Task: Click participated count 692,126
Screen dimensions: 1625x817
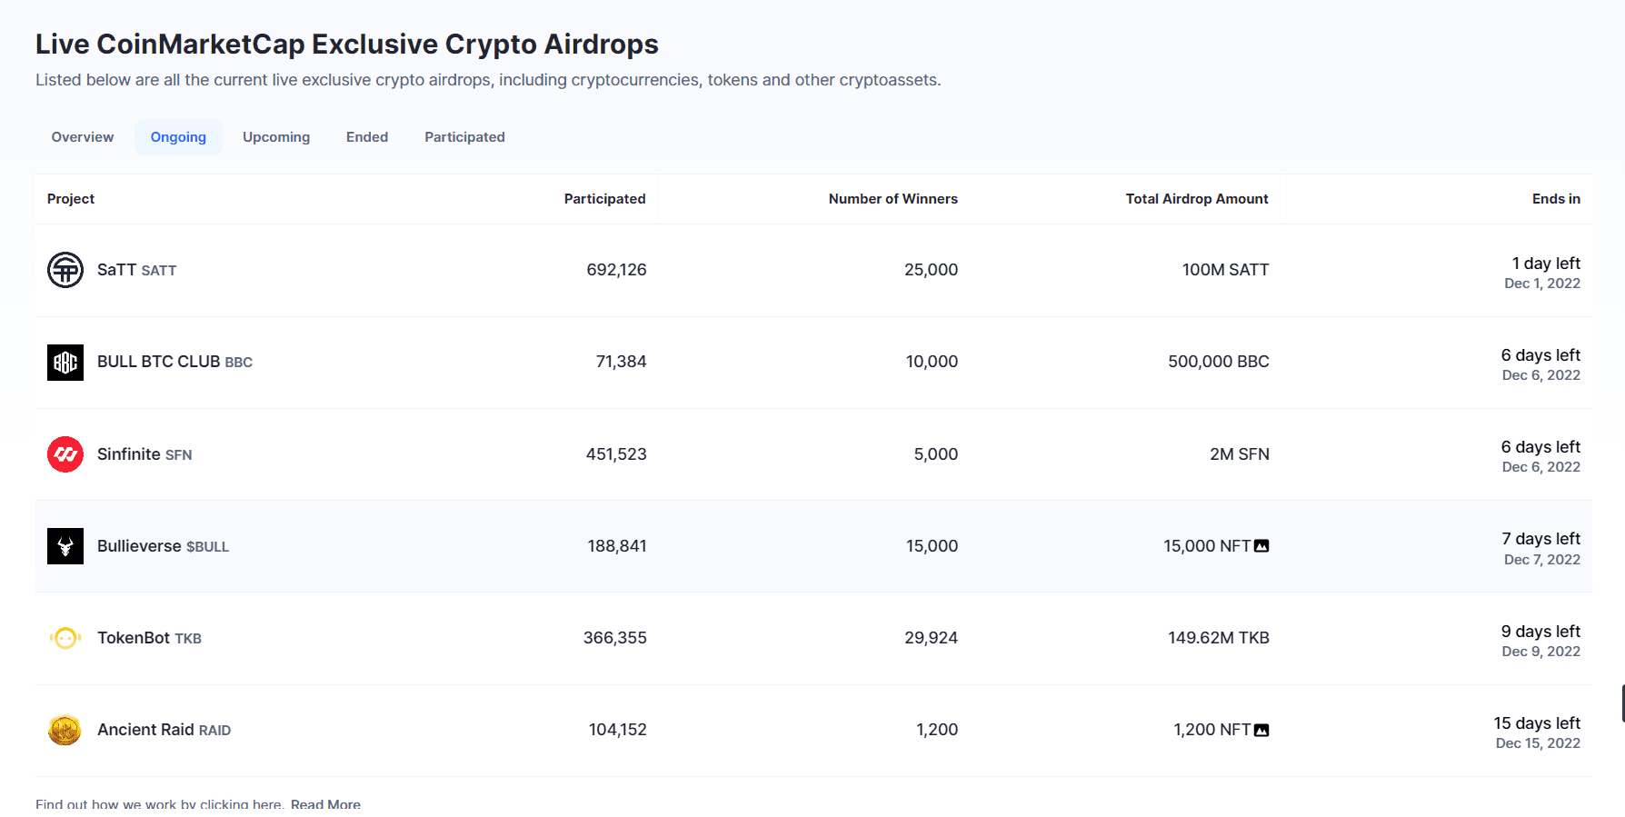Action: [x=616, y=270]
